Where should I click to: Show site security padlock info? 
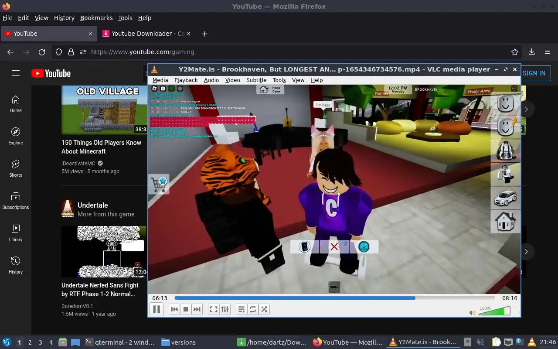71,52
